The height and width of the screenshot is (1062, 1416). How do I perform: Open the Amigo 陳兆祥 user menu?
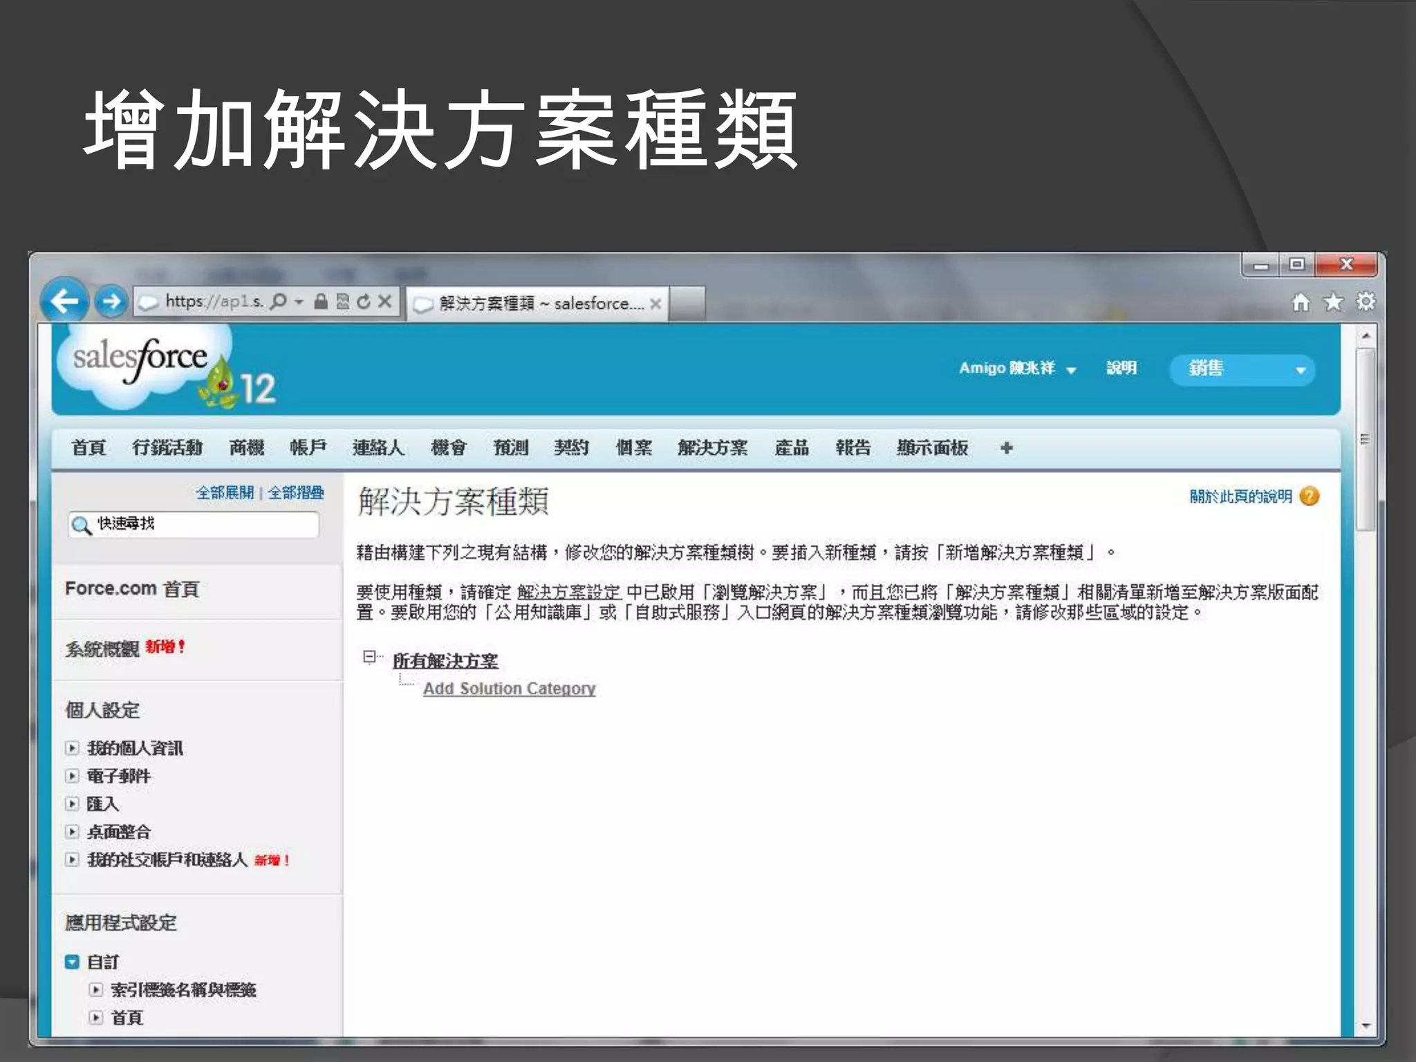(1017, 369)
